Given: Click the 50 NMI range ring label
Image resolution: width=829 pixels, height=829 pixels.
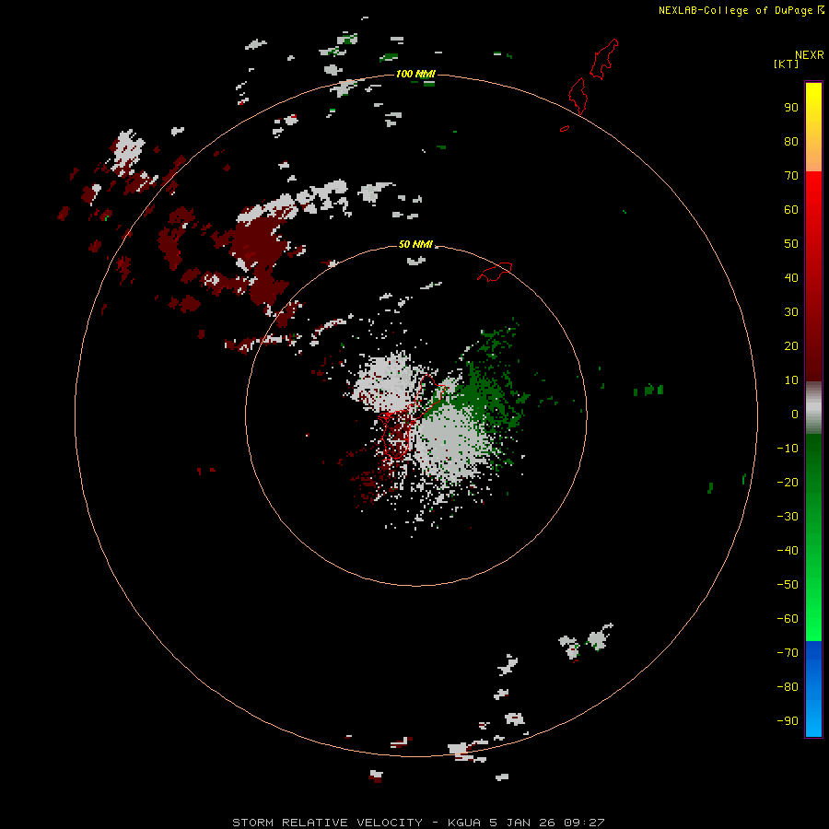Looking at the screenshot, I should pos(415,244).
